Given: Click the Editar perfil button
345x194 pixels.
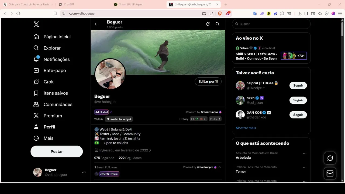Looking at the screenshot, I should coord(208,81).
